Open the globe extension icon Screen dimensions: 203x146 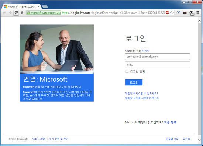[192, 13]
